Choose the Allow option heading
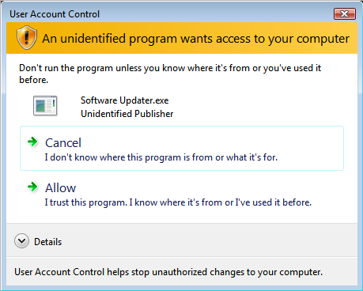The width and height of the screenshot is (363, 291). tap(60, 188)
